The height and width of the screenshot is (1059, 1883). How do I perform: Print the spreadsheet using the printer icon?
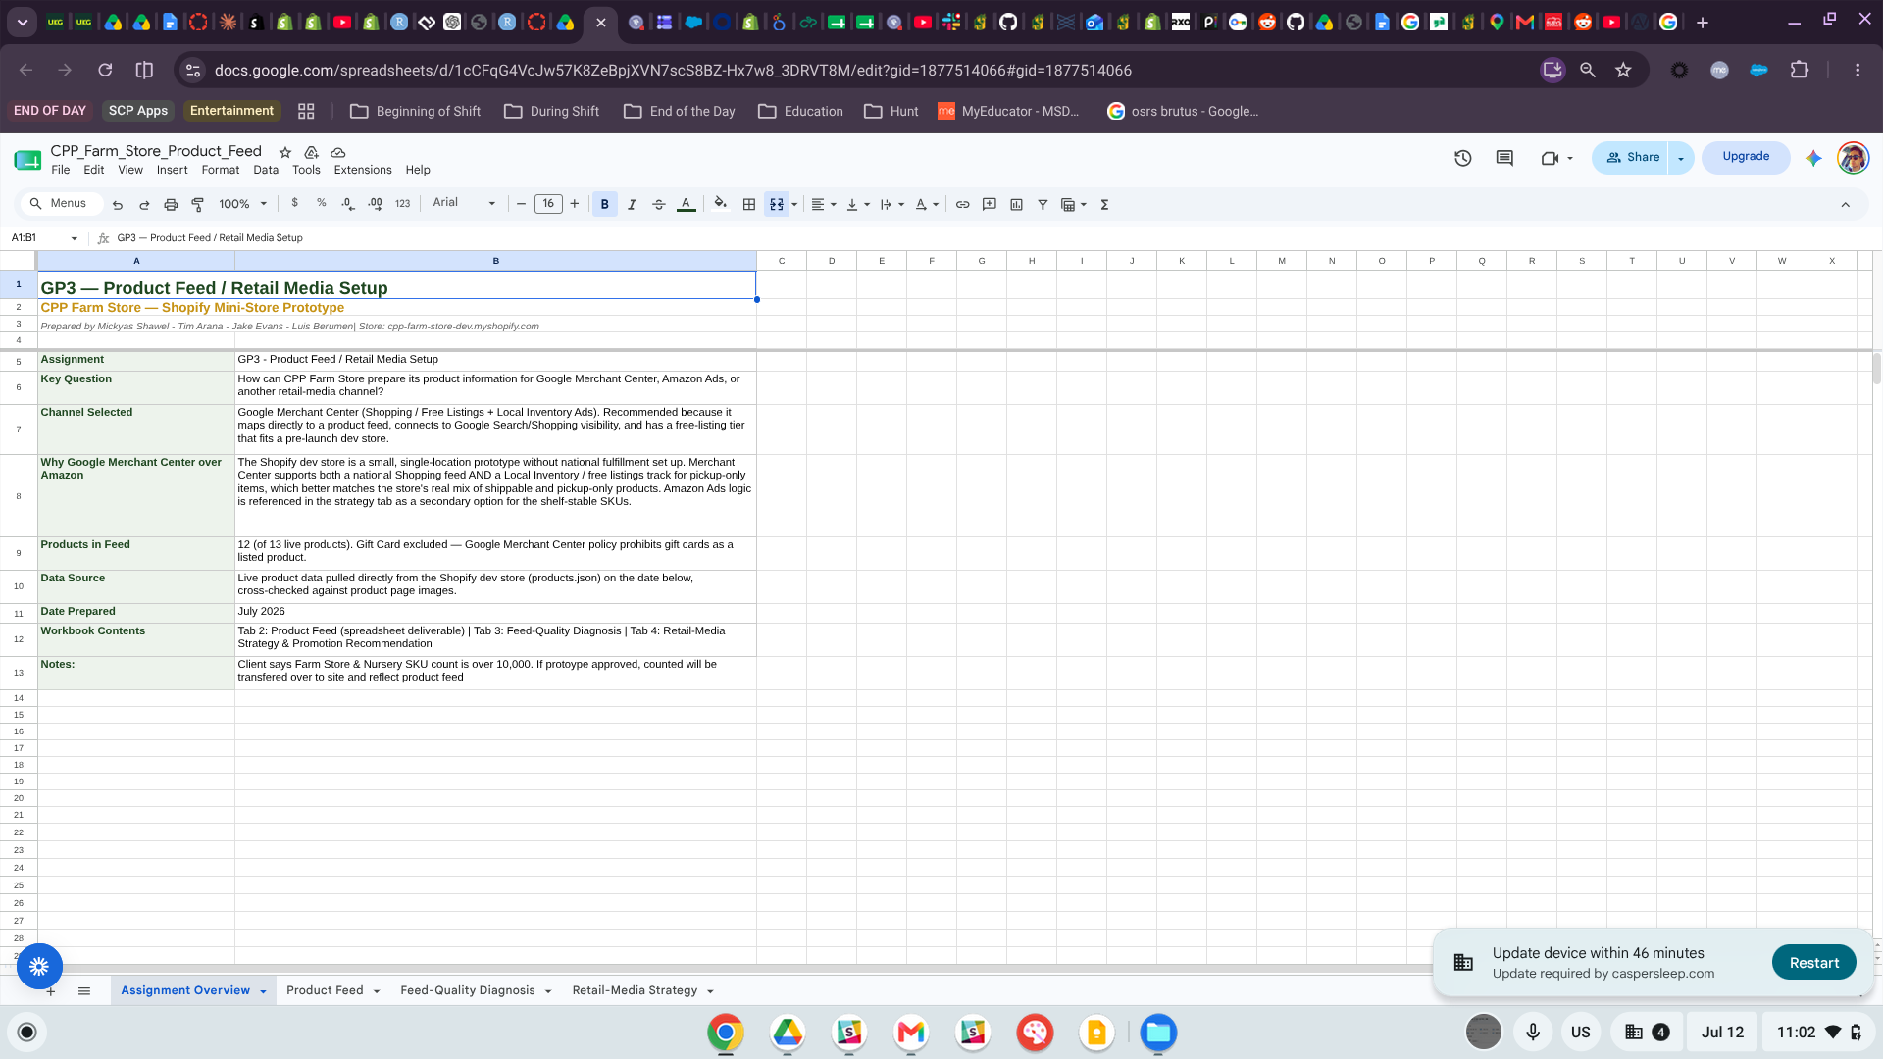pos(171,204)
